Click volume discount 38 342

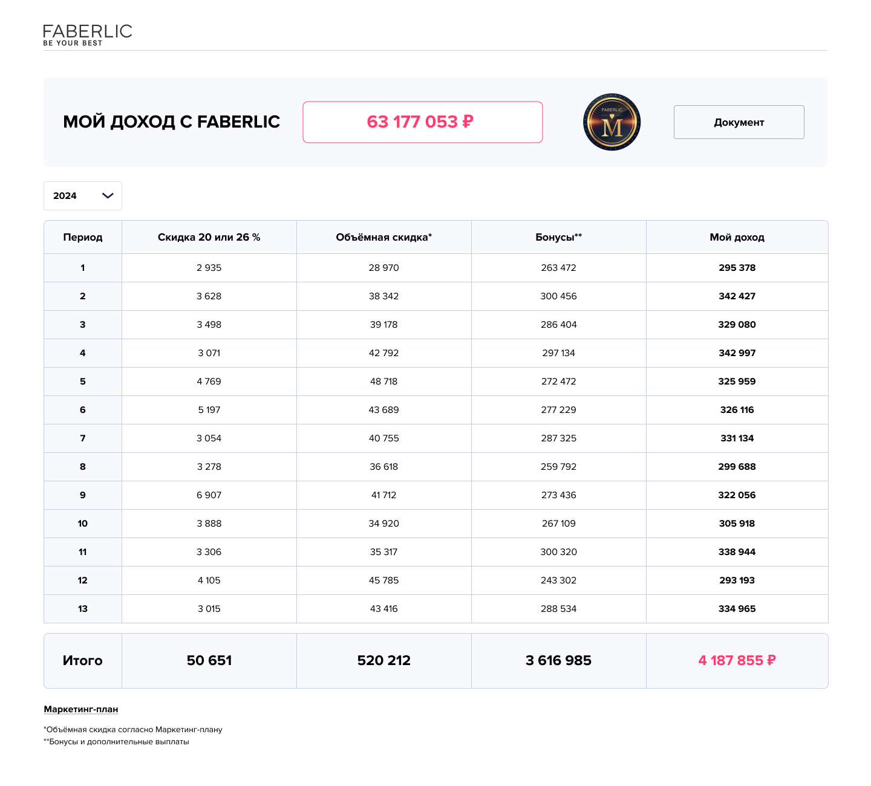pos(384,296)
